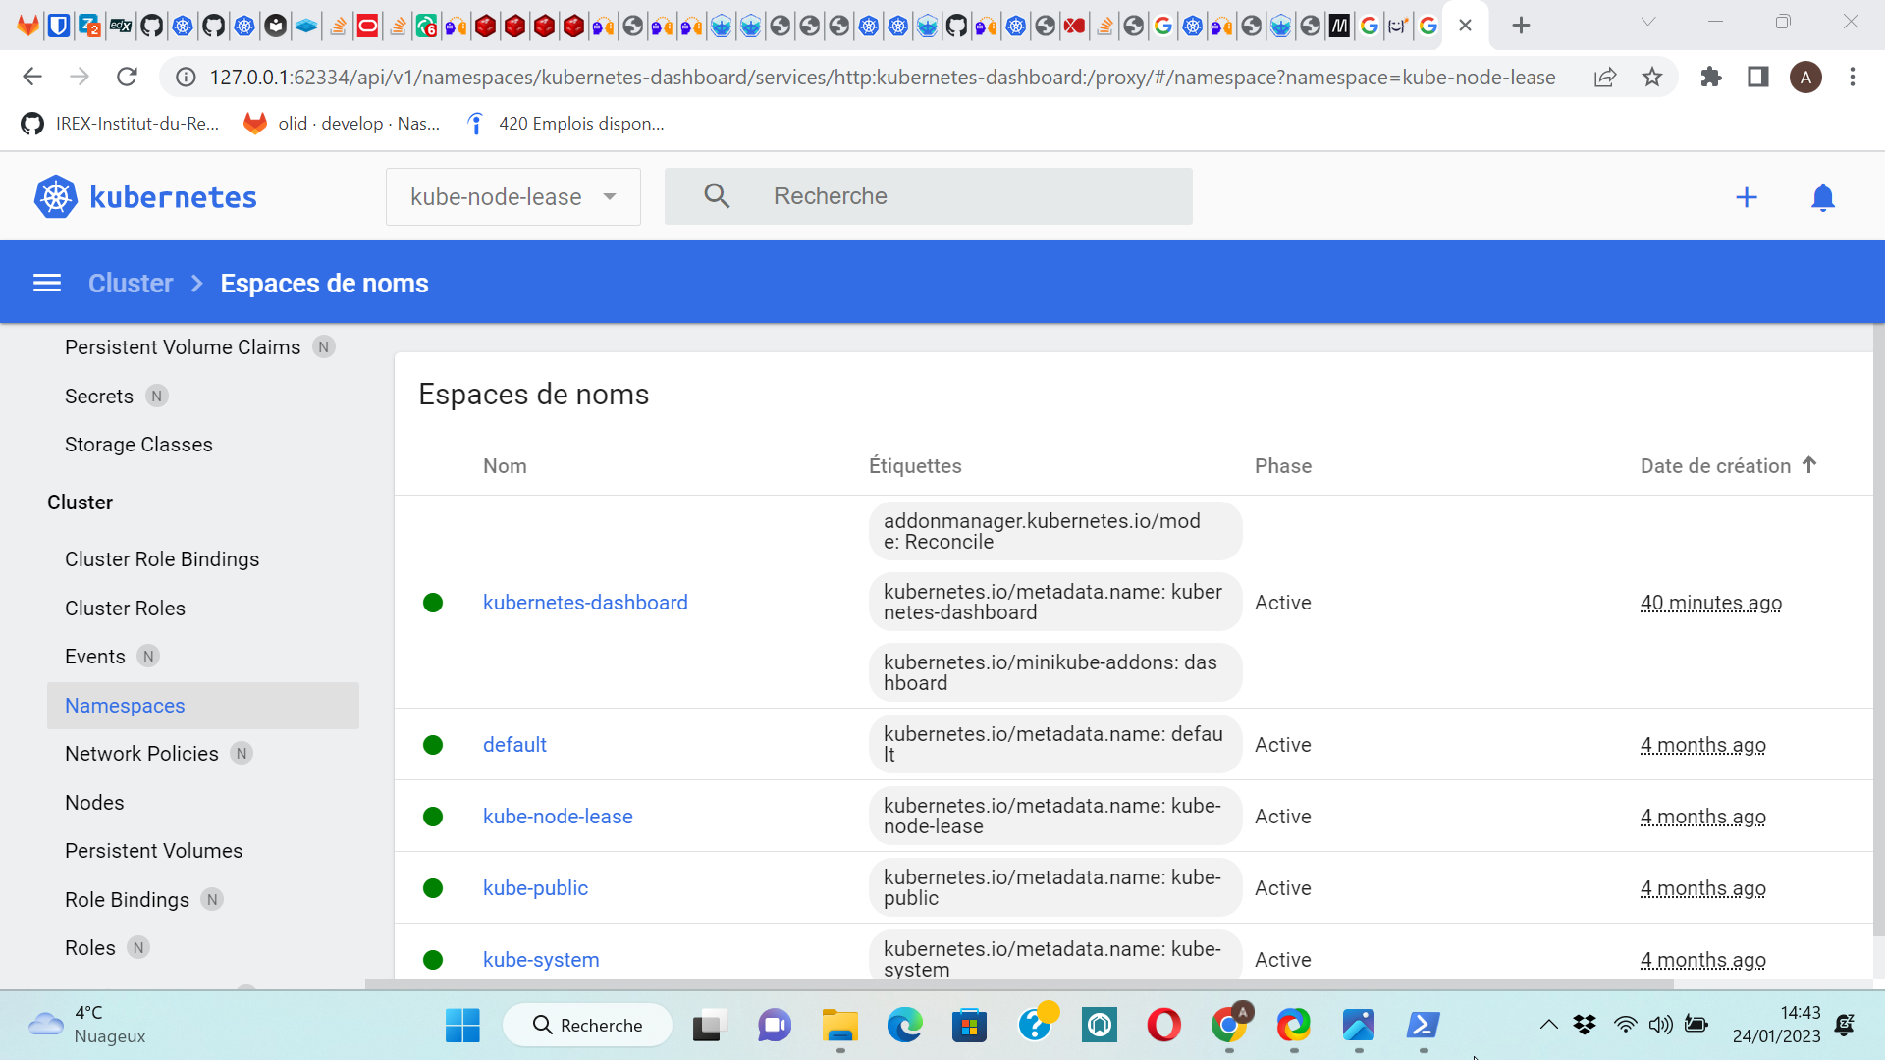1885x1060 pixels.
Task: Bookmark this page with star icon
Action: [x=1652, y=77]
